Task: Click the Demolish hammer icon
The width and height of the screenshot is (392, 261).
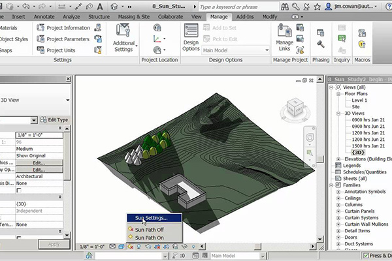Action: [321, 44]
